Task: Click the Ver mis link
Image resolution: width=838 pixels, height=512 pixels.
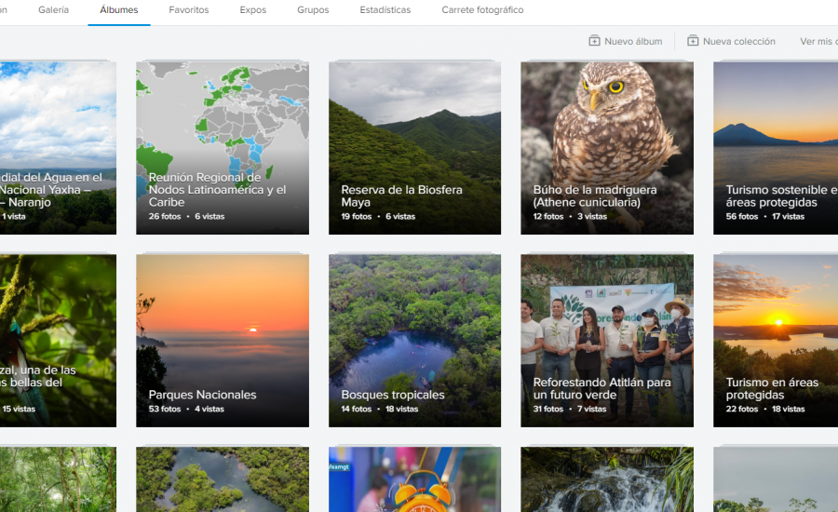Action: click(818, 41)
